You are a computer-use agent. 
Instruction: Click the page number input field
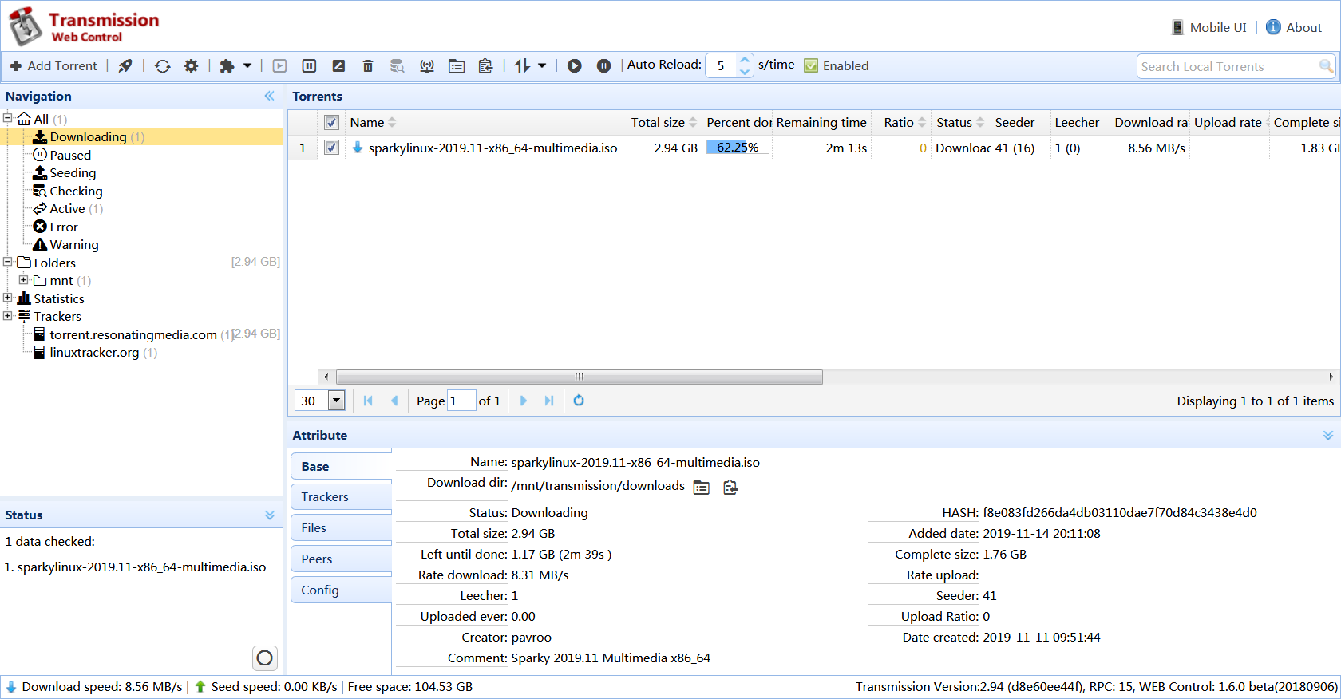coord(461,401)
